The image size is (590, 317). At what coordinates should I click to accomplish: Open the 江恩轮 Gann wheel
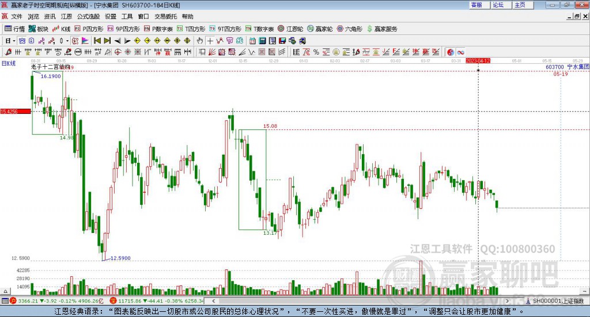(290, 29)
